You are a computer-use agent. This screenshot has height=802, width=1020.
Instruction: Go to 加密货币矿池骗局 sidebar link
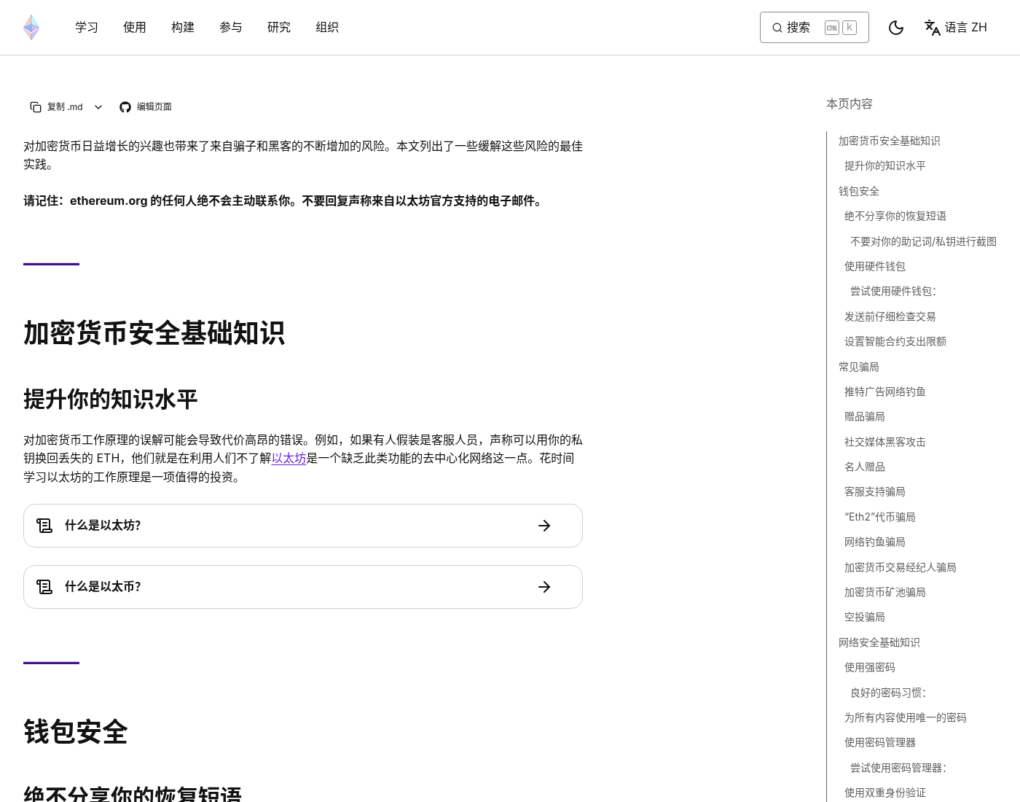pyautogui.click(x=884, y=593)
